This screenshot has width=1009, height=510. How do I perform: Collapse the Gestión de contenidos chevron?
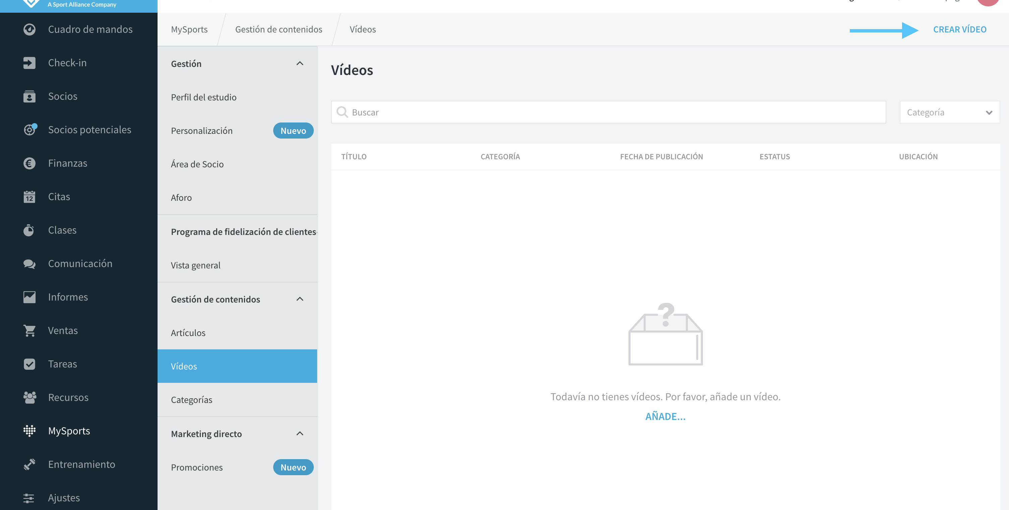(x=300, y=299)
